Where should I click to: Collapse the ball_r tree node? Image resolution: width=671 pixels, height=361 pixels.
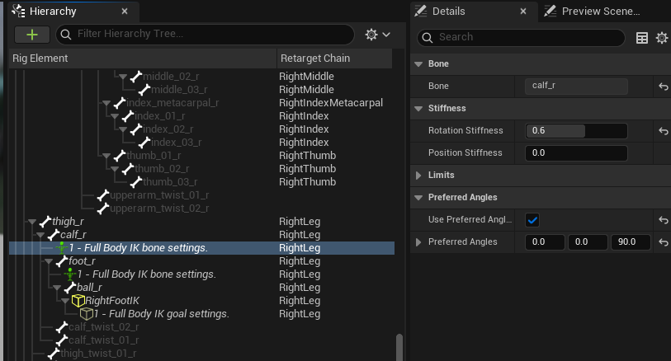[57, 288]
